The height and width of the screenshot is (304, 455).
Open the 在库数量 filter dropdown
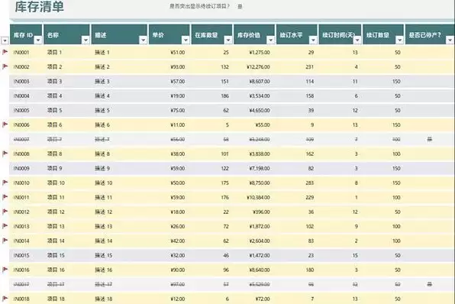tap(228, 40)
